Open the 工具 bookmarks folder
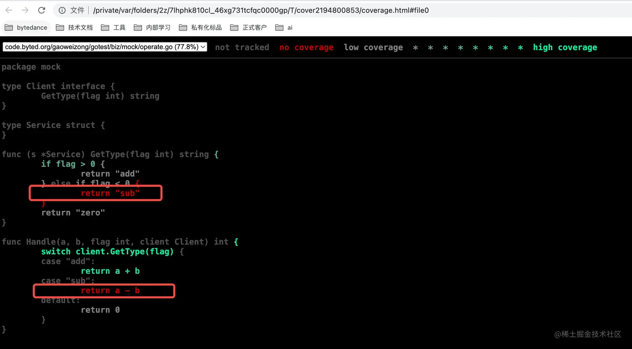The height and width of the screenshot is (349, 632). tap(113, 28)
